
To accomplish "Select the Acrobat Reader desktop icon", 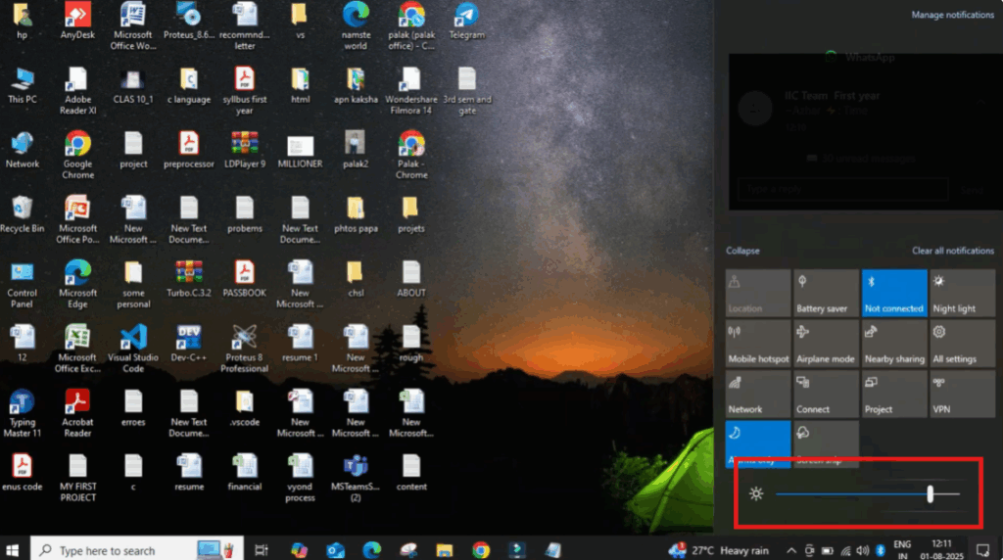I will point(77,413).
